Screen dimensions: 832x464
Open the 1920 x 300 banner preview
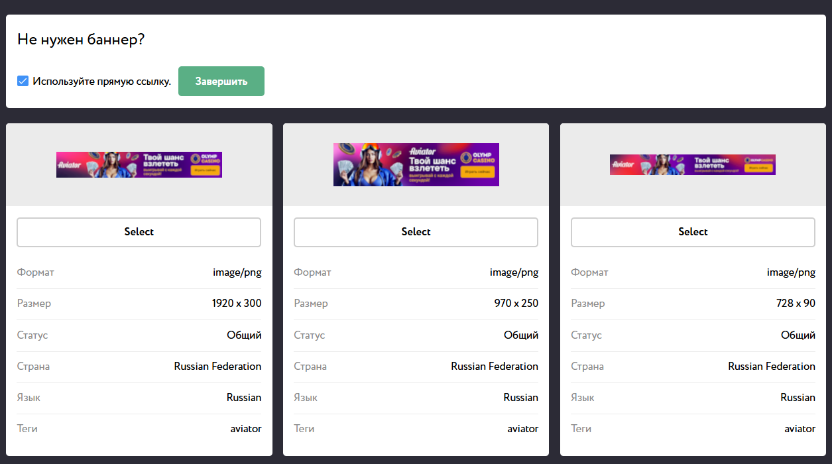tap(139, 164)
